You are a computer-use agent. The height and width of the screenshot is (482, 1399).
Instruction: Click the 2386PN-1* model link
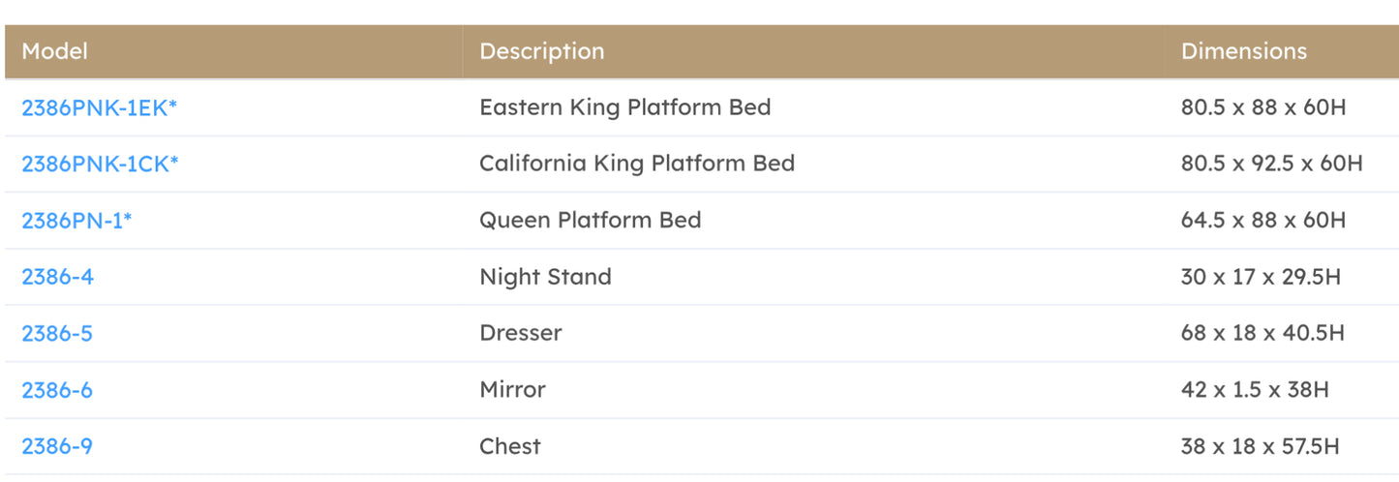[76, 221]
